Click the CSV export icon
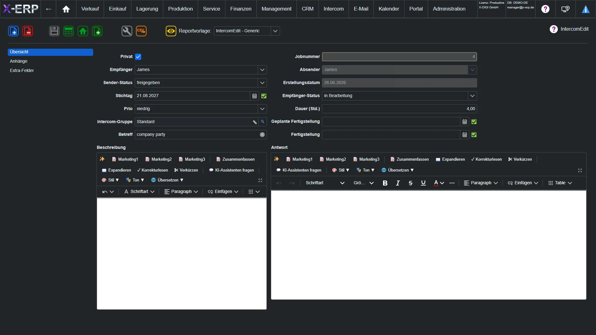This screenshot has width=596, height=335. point(141,31)
